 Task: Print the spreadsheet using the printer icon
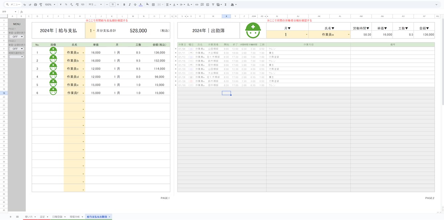pos(35,5)
